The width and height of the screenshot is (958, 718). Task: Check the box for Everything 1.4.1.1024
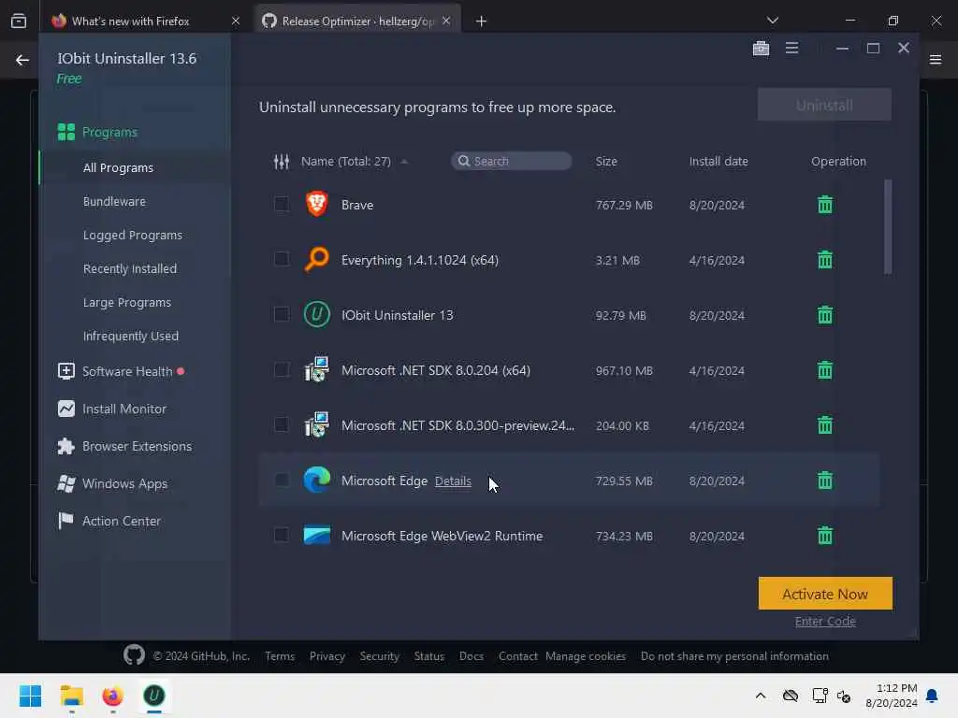coord(281,259)
